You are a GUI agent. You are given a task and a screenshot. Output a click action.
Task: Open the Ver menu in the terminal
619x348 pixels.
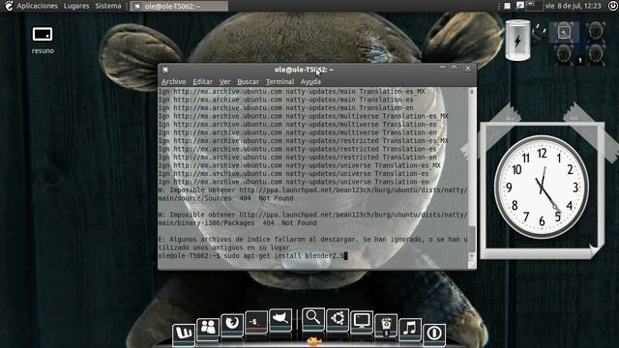tap(224, 81)
